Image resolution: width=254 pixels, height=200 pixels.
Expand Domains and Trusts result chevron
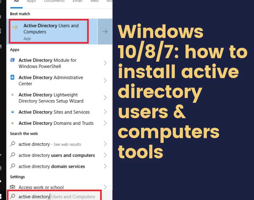tap(105, 123)
